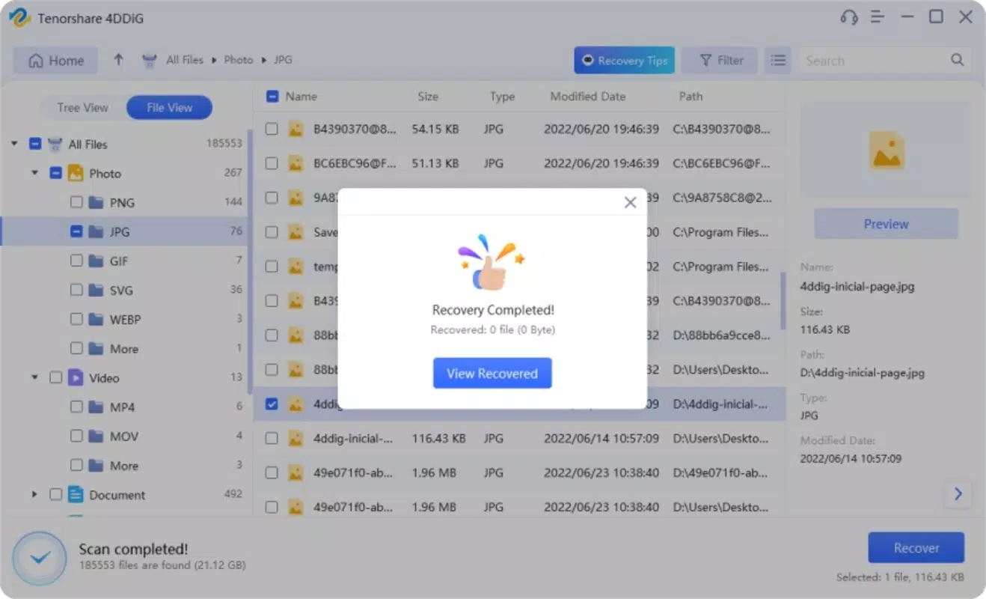The width and height of the screenshot is (986, 599).
Task: Open the Home screen
Action: click(x=55, y=59)
